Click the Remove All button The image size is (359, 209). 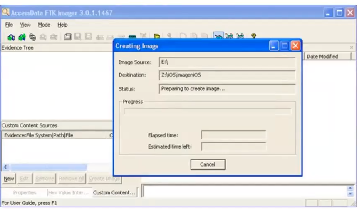coord(71,179)
